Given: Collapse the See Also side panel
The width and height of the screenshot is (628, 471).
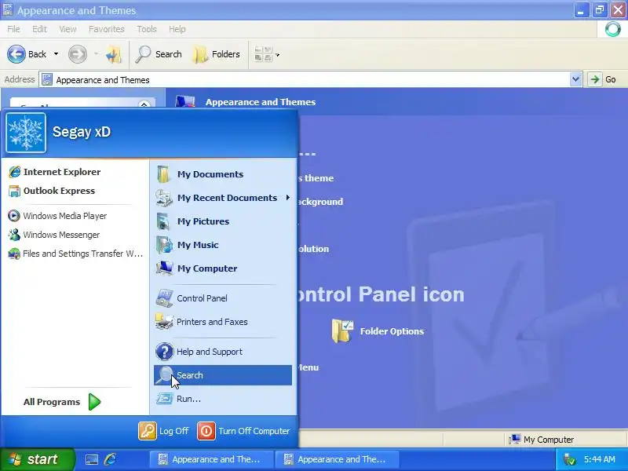Looking at the screenshot, I should [x=144, y=104].
